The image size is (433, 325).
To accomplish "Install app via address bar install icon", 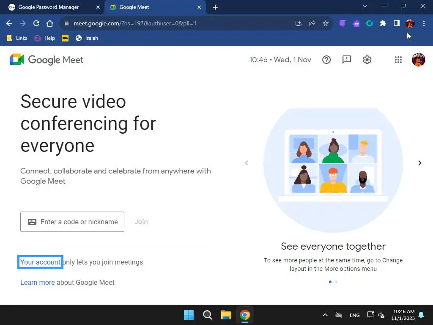I will tap(298, 23).
